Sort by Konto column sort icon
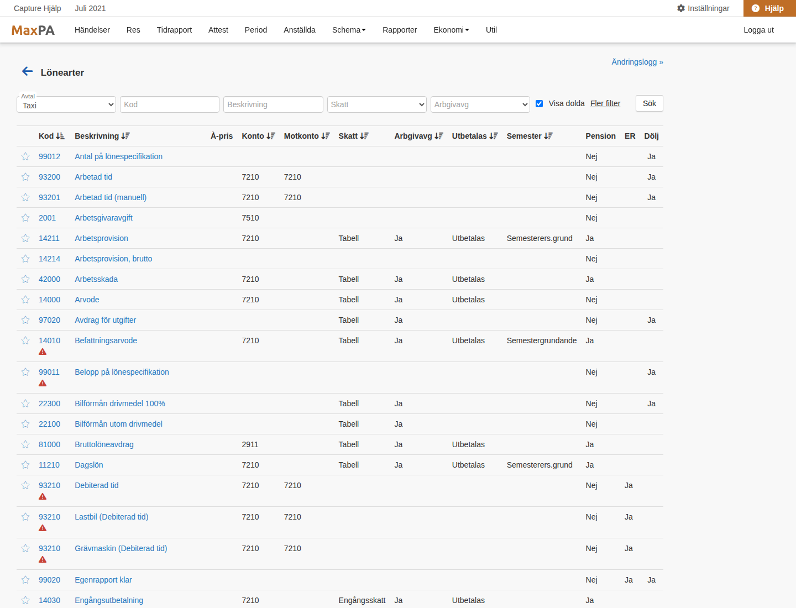The height and width of the screenshot is (608, 796). coord(271,136)
